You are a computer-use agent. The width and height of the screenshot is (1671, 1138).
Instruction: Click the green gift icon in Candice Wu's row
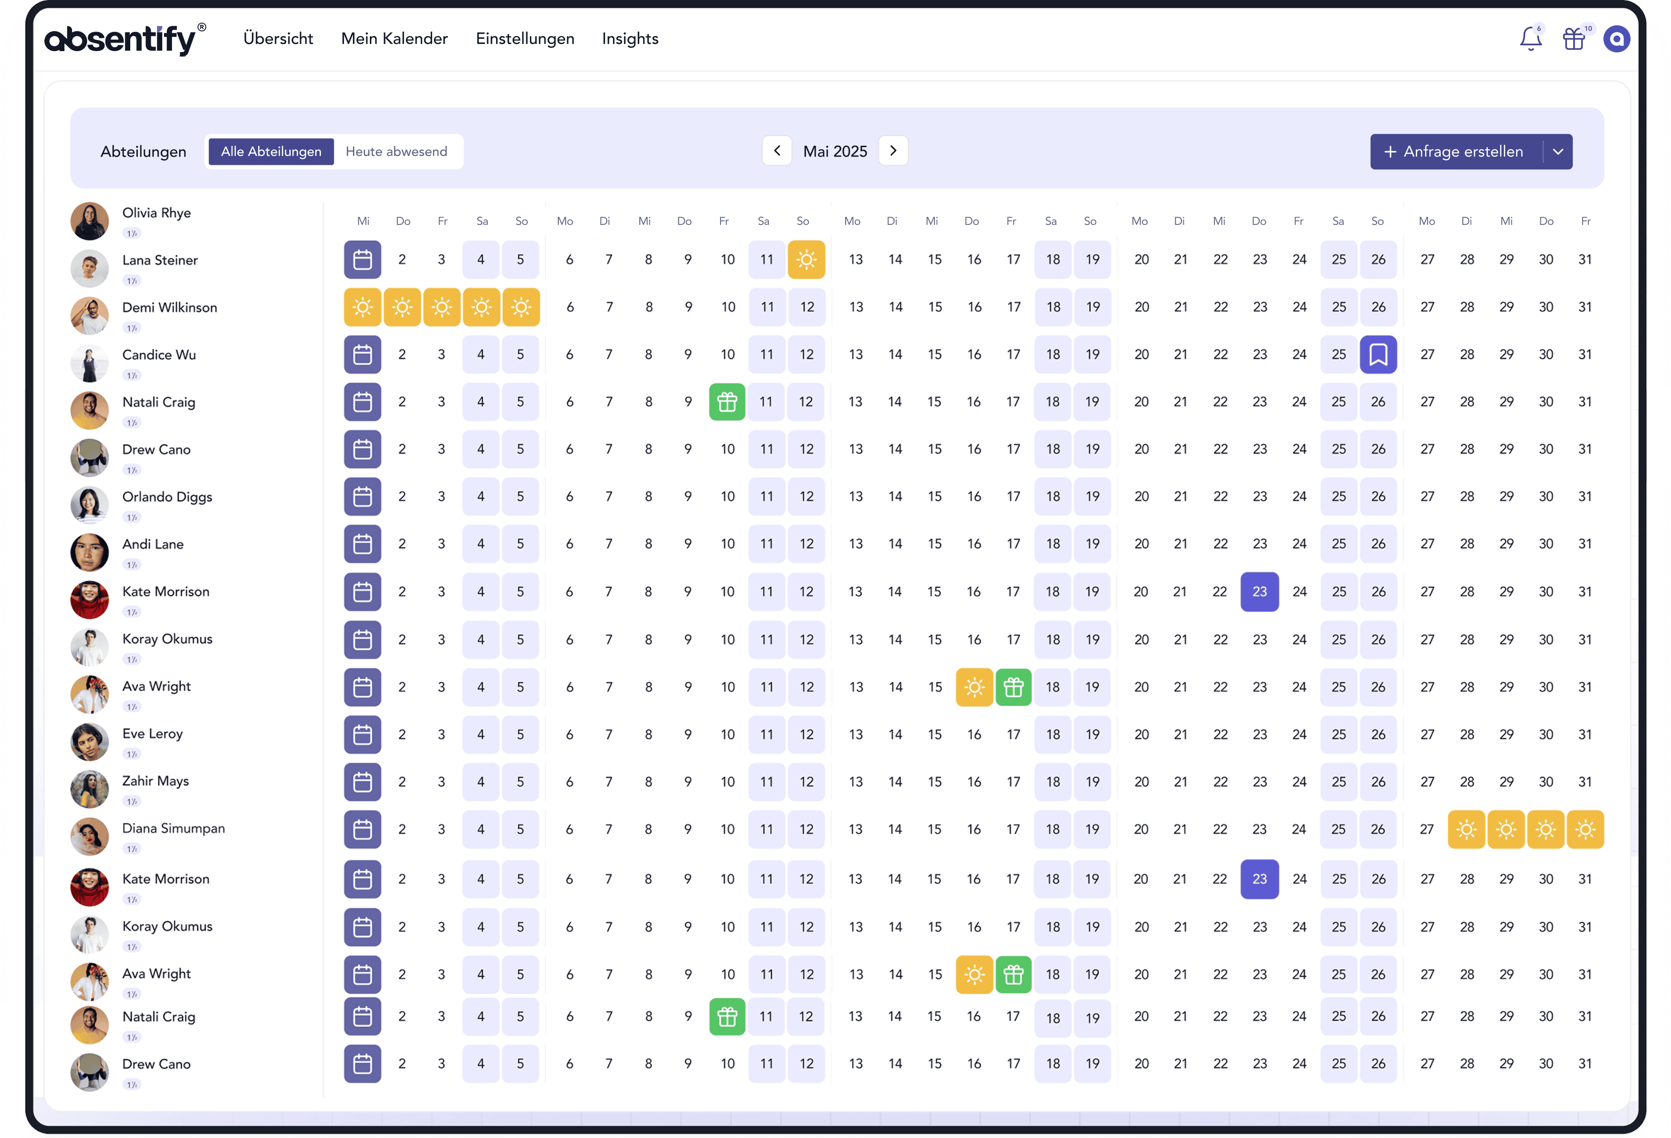727,402
